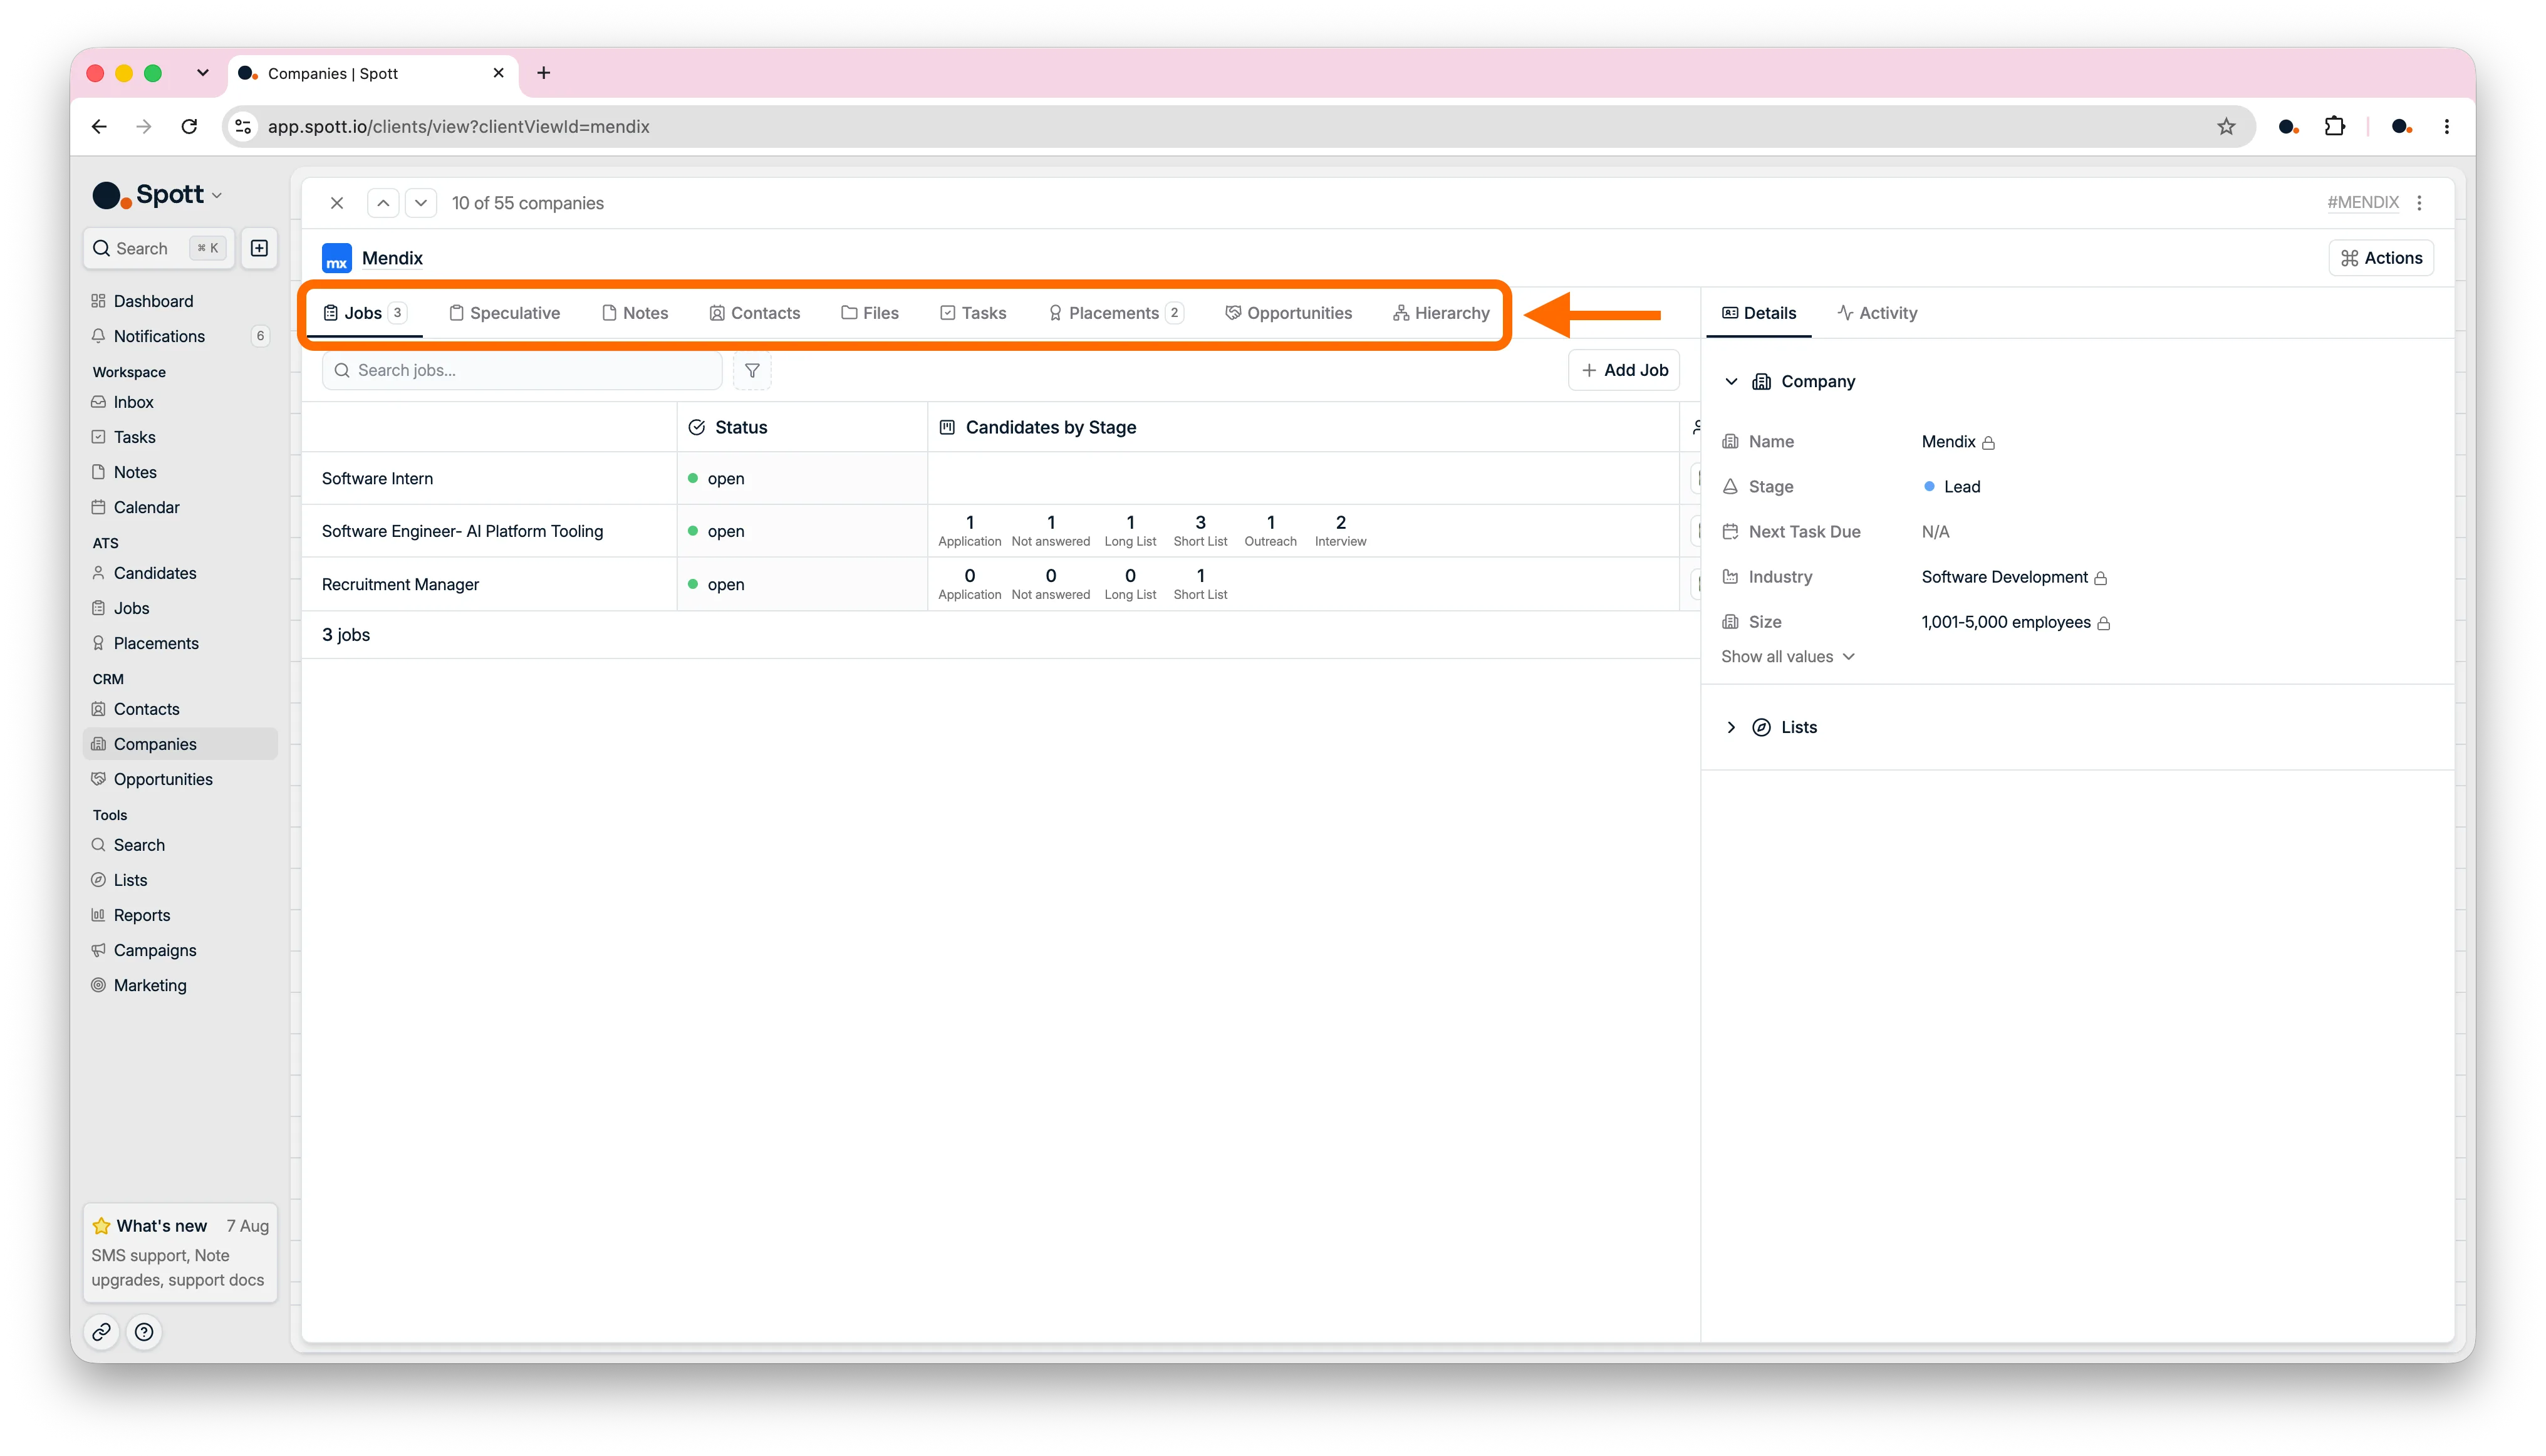Switch to the Hierarchy tab

click(x=1441, y=313)
